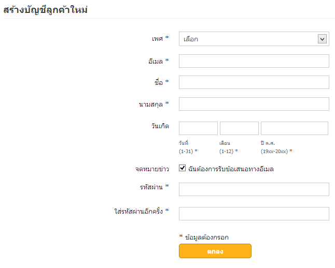Click the อีเมล (email) input field
This screenshot has width=335, height=268.
click(254, 61)
